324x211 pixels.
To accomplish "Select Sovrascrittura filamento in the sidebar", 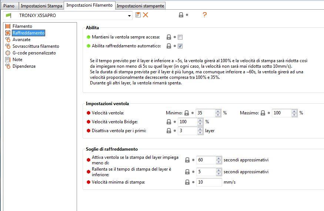I will (x=36, y=46).
